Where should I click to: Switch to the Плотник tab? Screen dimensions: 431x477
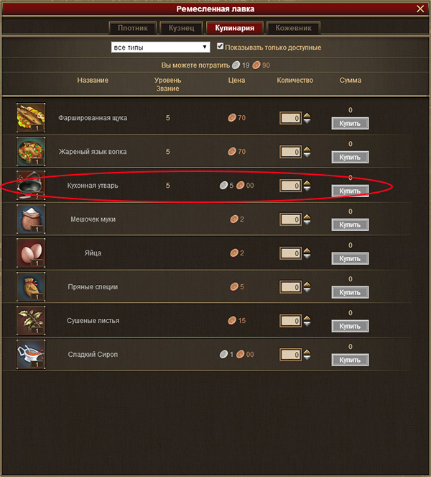(133, 28)
